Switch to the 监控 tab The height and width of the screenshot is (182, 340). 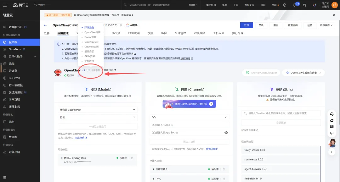click(164, 33)
